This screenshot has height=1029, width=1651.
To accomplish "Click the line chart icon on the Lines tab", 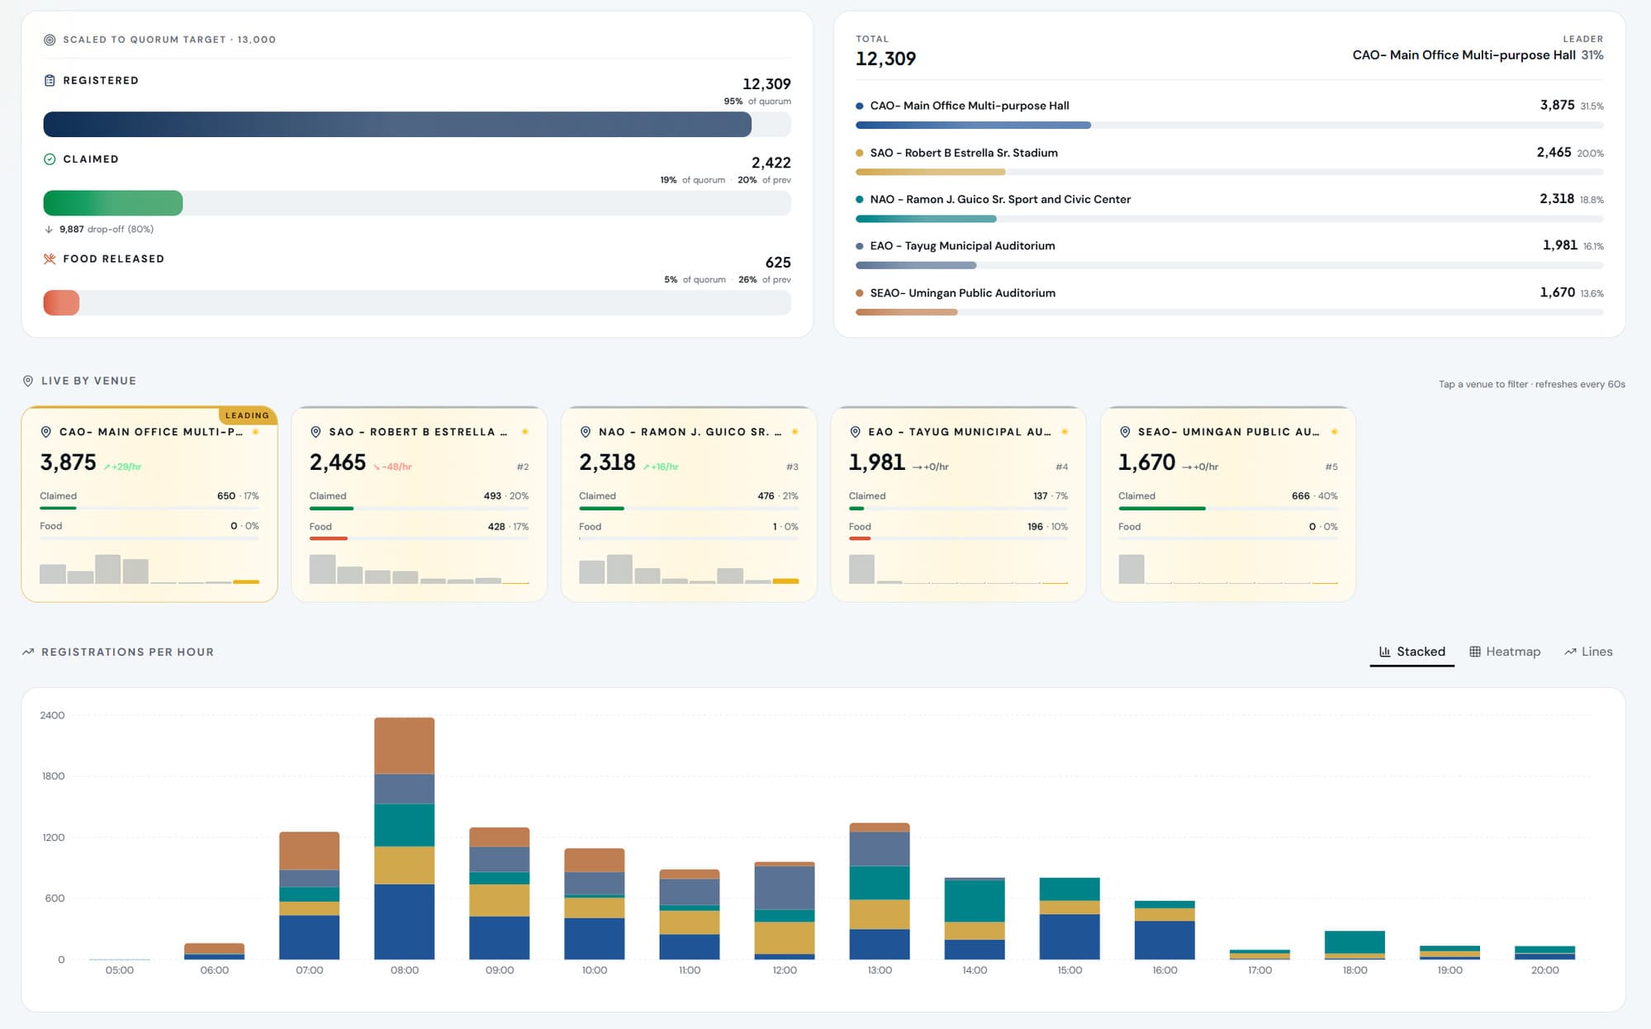I will click(1570, 652).
